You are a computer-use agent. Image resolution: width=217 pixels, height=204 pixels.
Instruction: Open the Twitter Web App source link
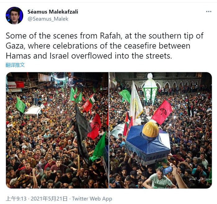pyautogui.click(x=92, y=199)
